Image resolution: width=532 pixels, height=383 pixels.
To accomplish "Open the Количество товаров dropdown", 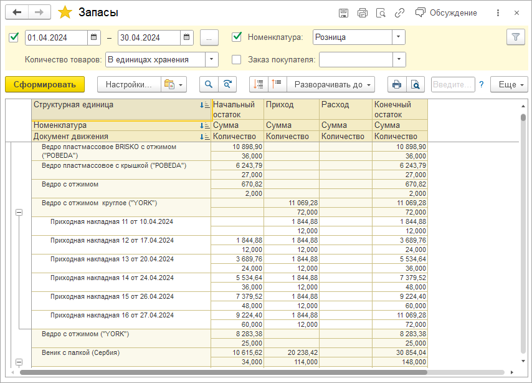I will point(212,60).
